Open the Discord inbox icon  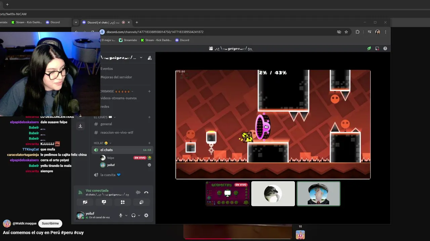tap(377, 49)
